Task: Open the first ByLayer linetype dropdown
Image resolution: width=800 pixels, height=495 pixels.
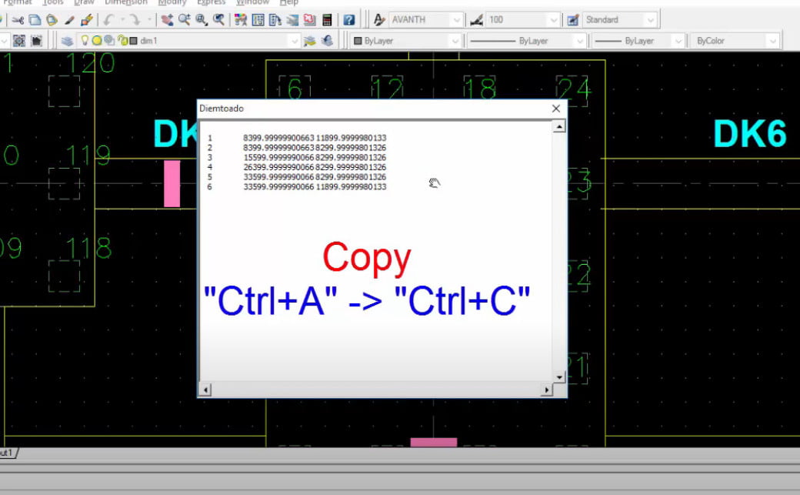Action: pyautogui.click(x=579, y=41)
